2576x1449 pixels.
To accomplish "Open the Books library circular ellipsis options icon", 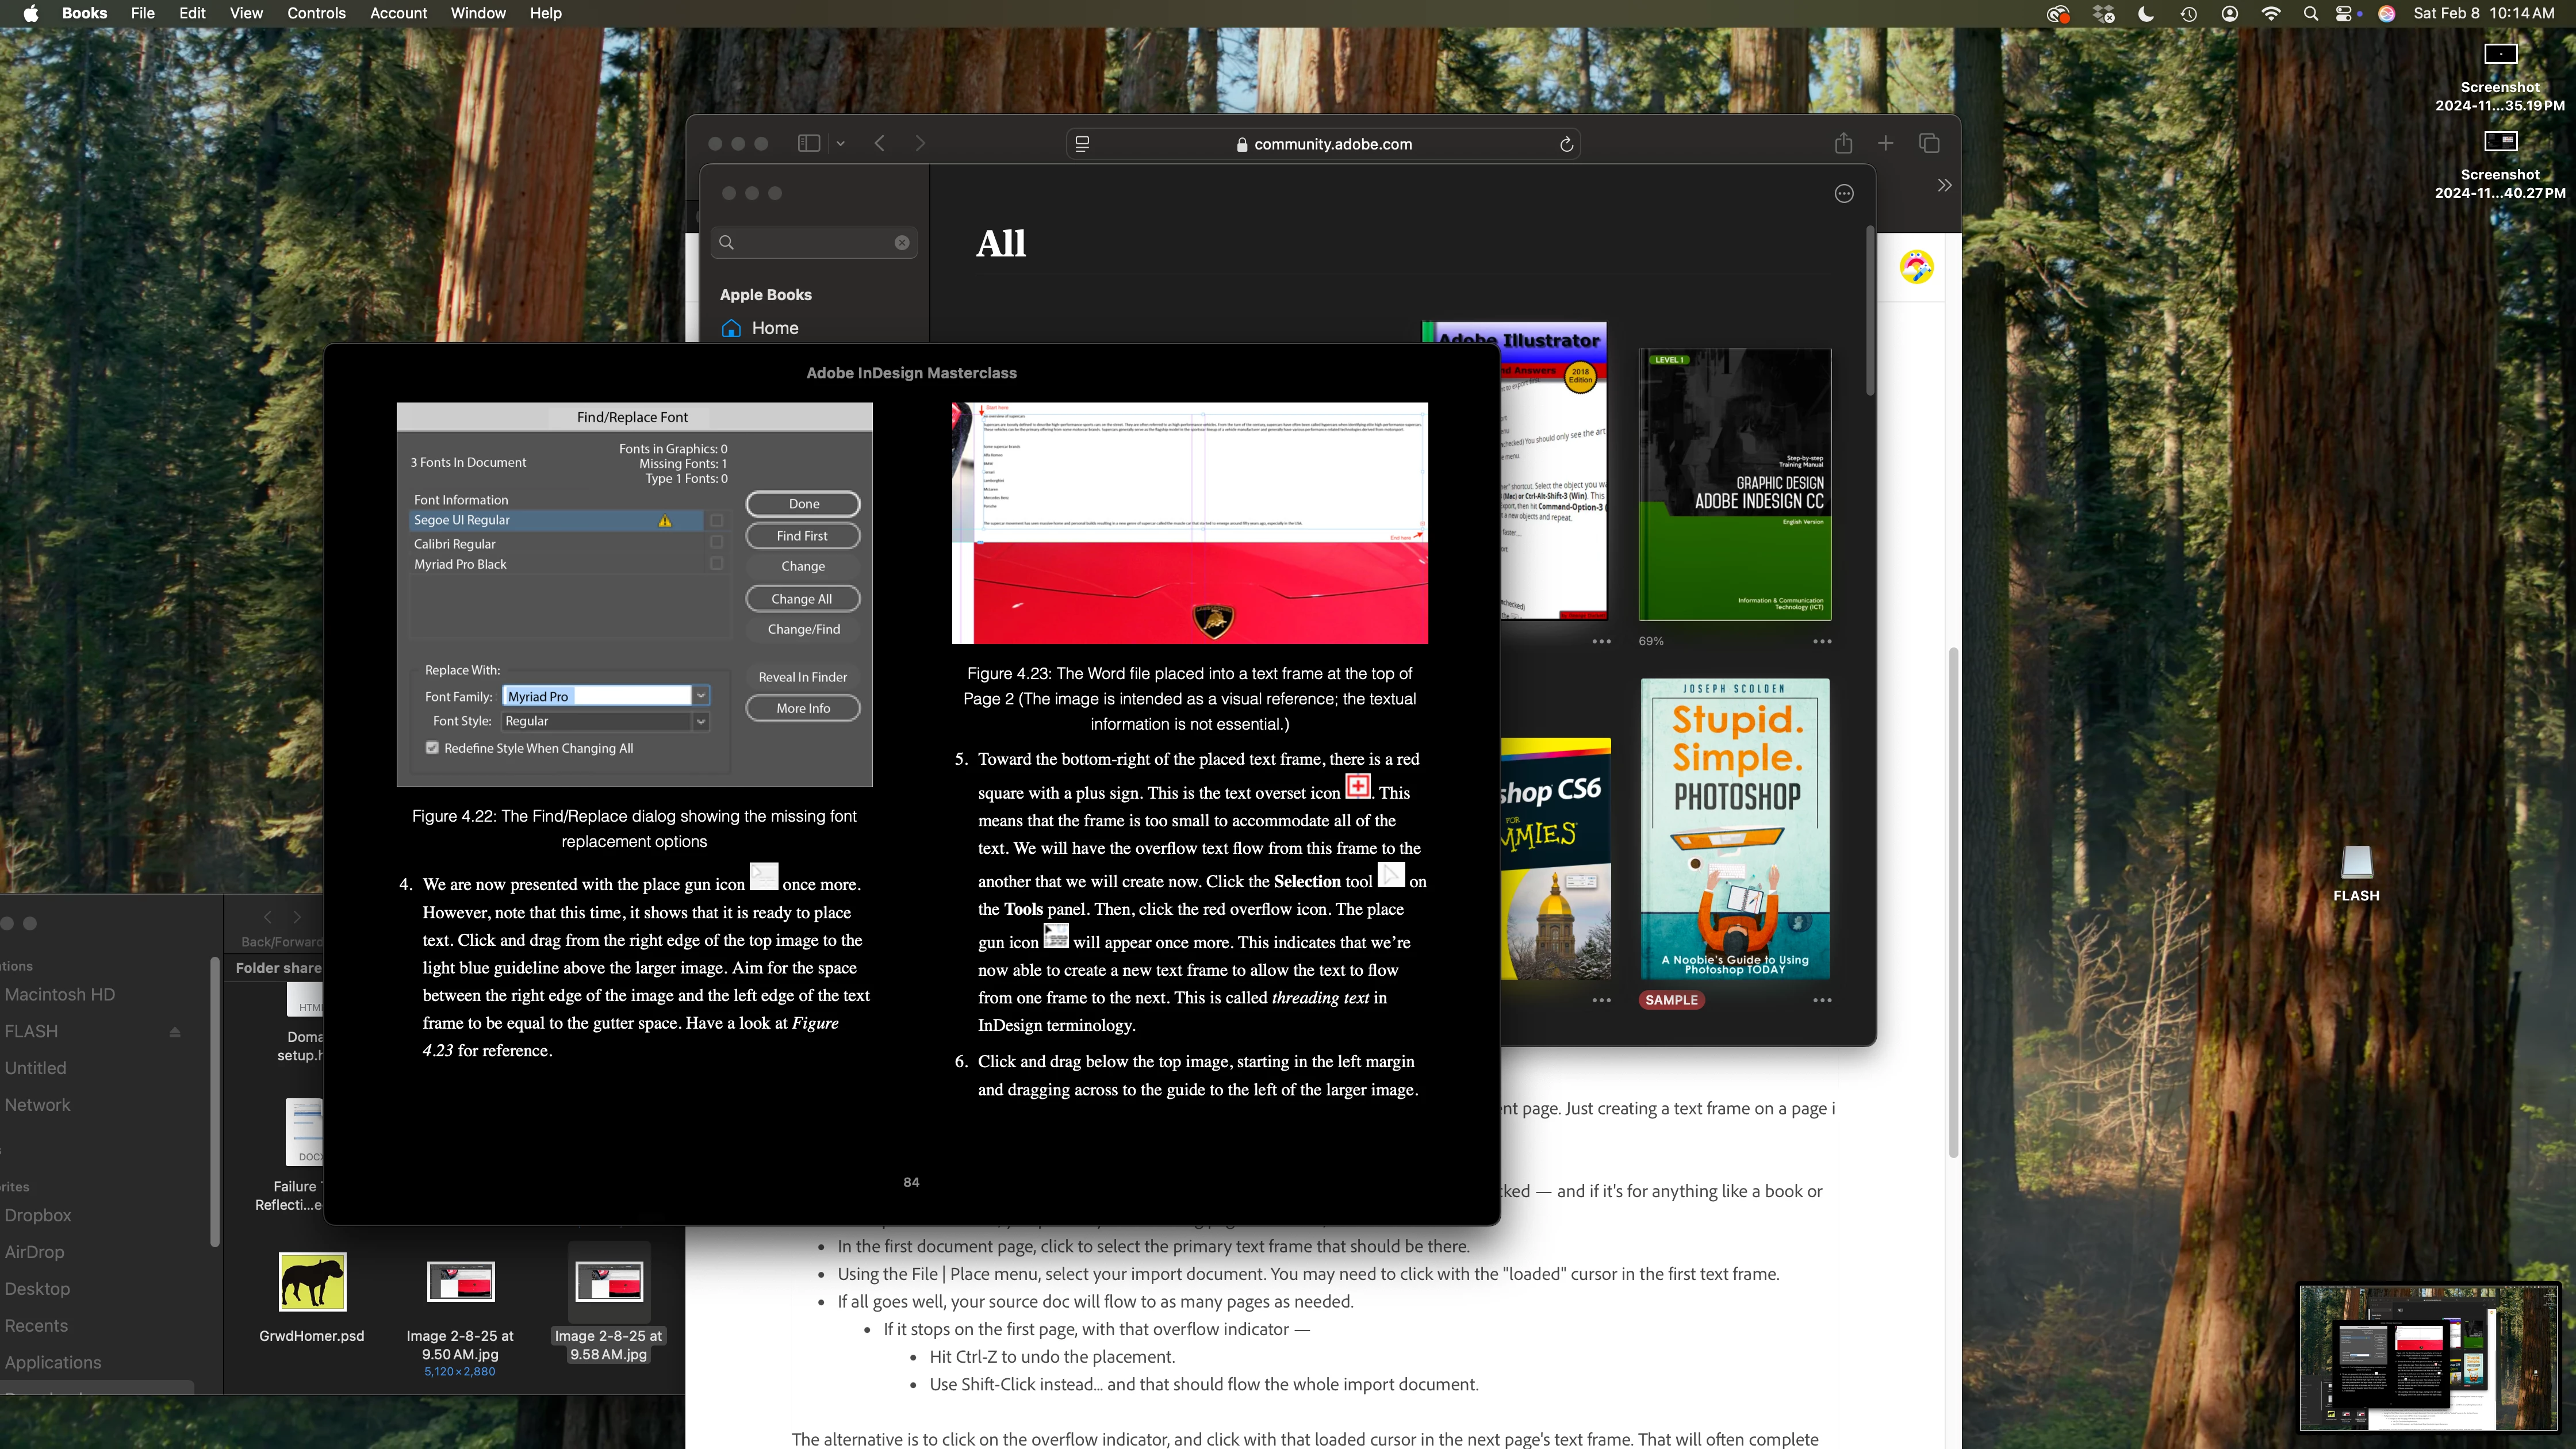I will [1844, 194].
